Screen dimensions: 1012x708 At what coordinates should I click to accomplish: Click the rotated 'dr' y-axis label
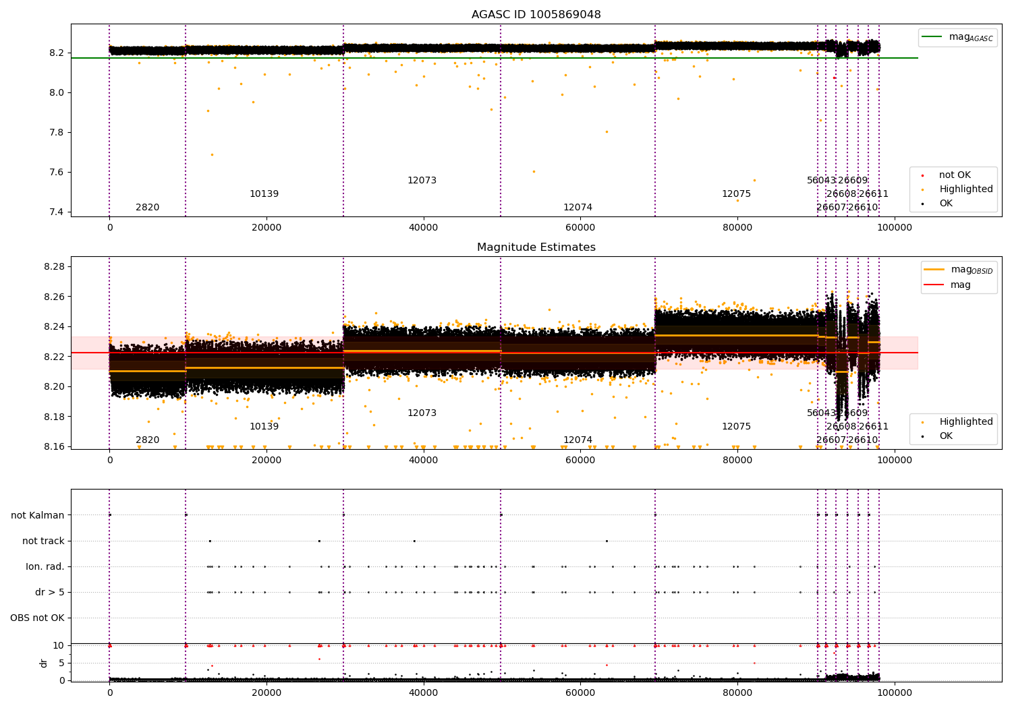click(x=44, y=663)
